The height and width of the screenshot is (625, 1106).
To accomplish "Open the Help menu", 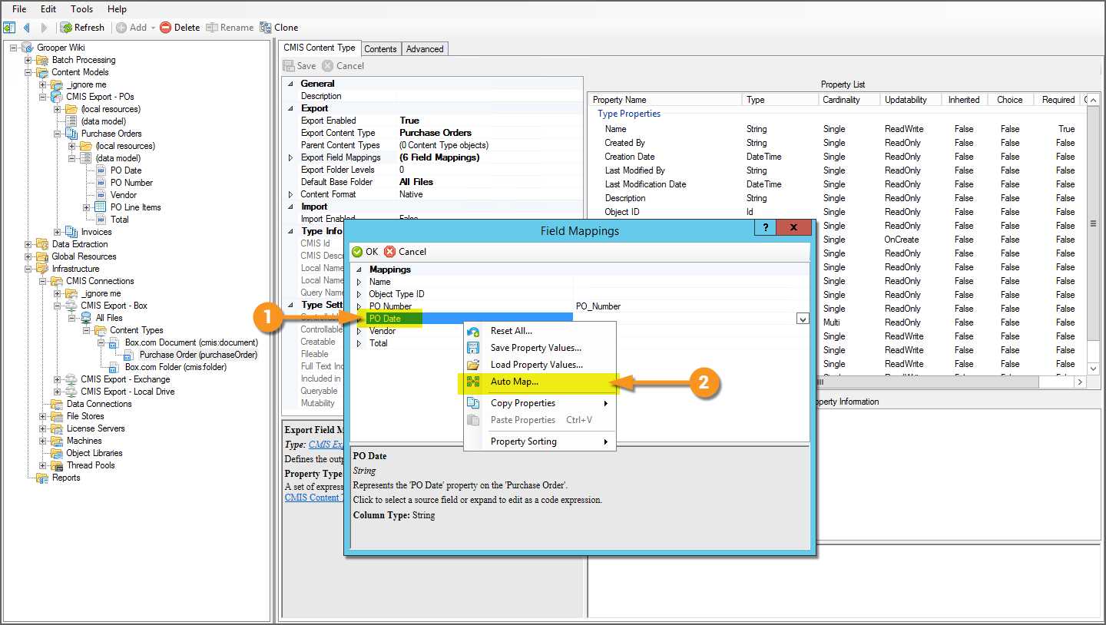I will pos(117,9).
